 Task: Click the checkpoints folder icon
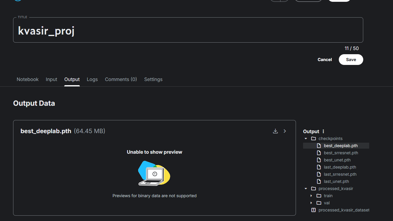point(314,138)
